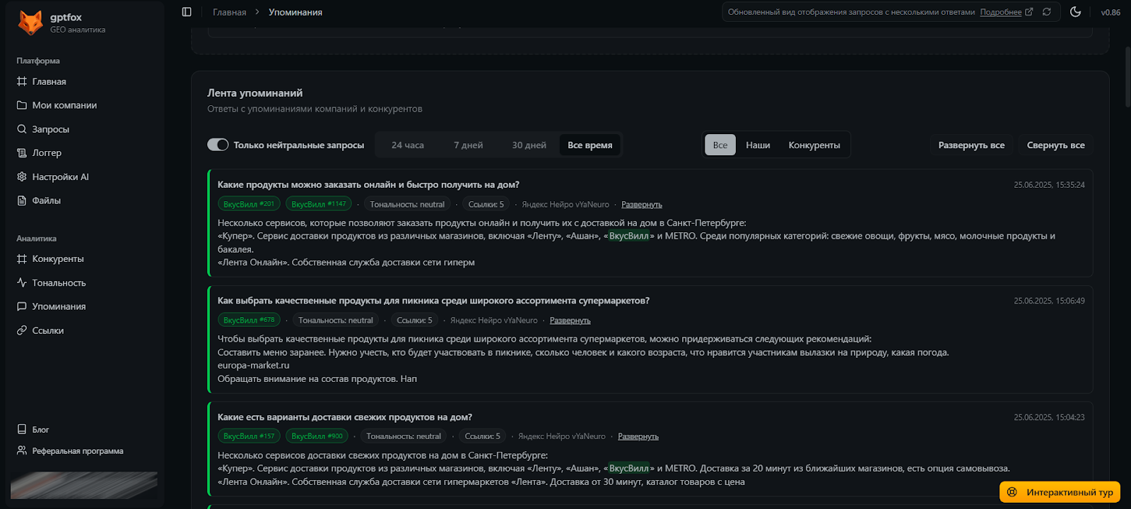Toggle Только нейтральные запросы switch
The image size is (1131, 509).
(x=218, y=145)
